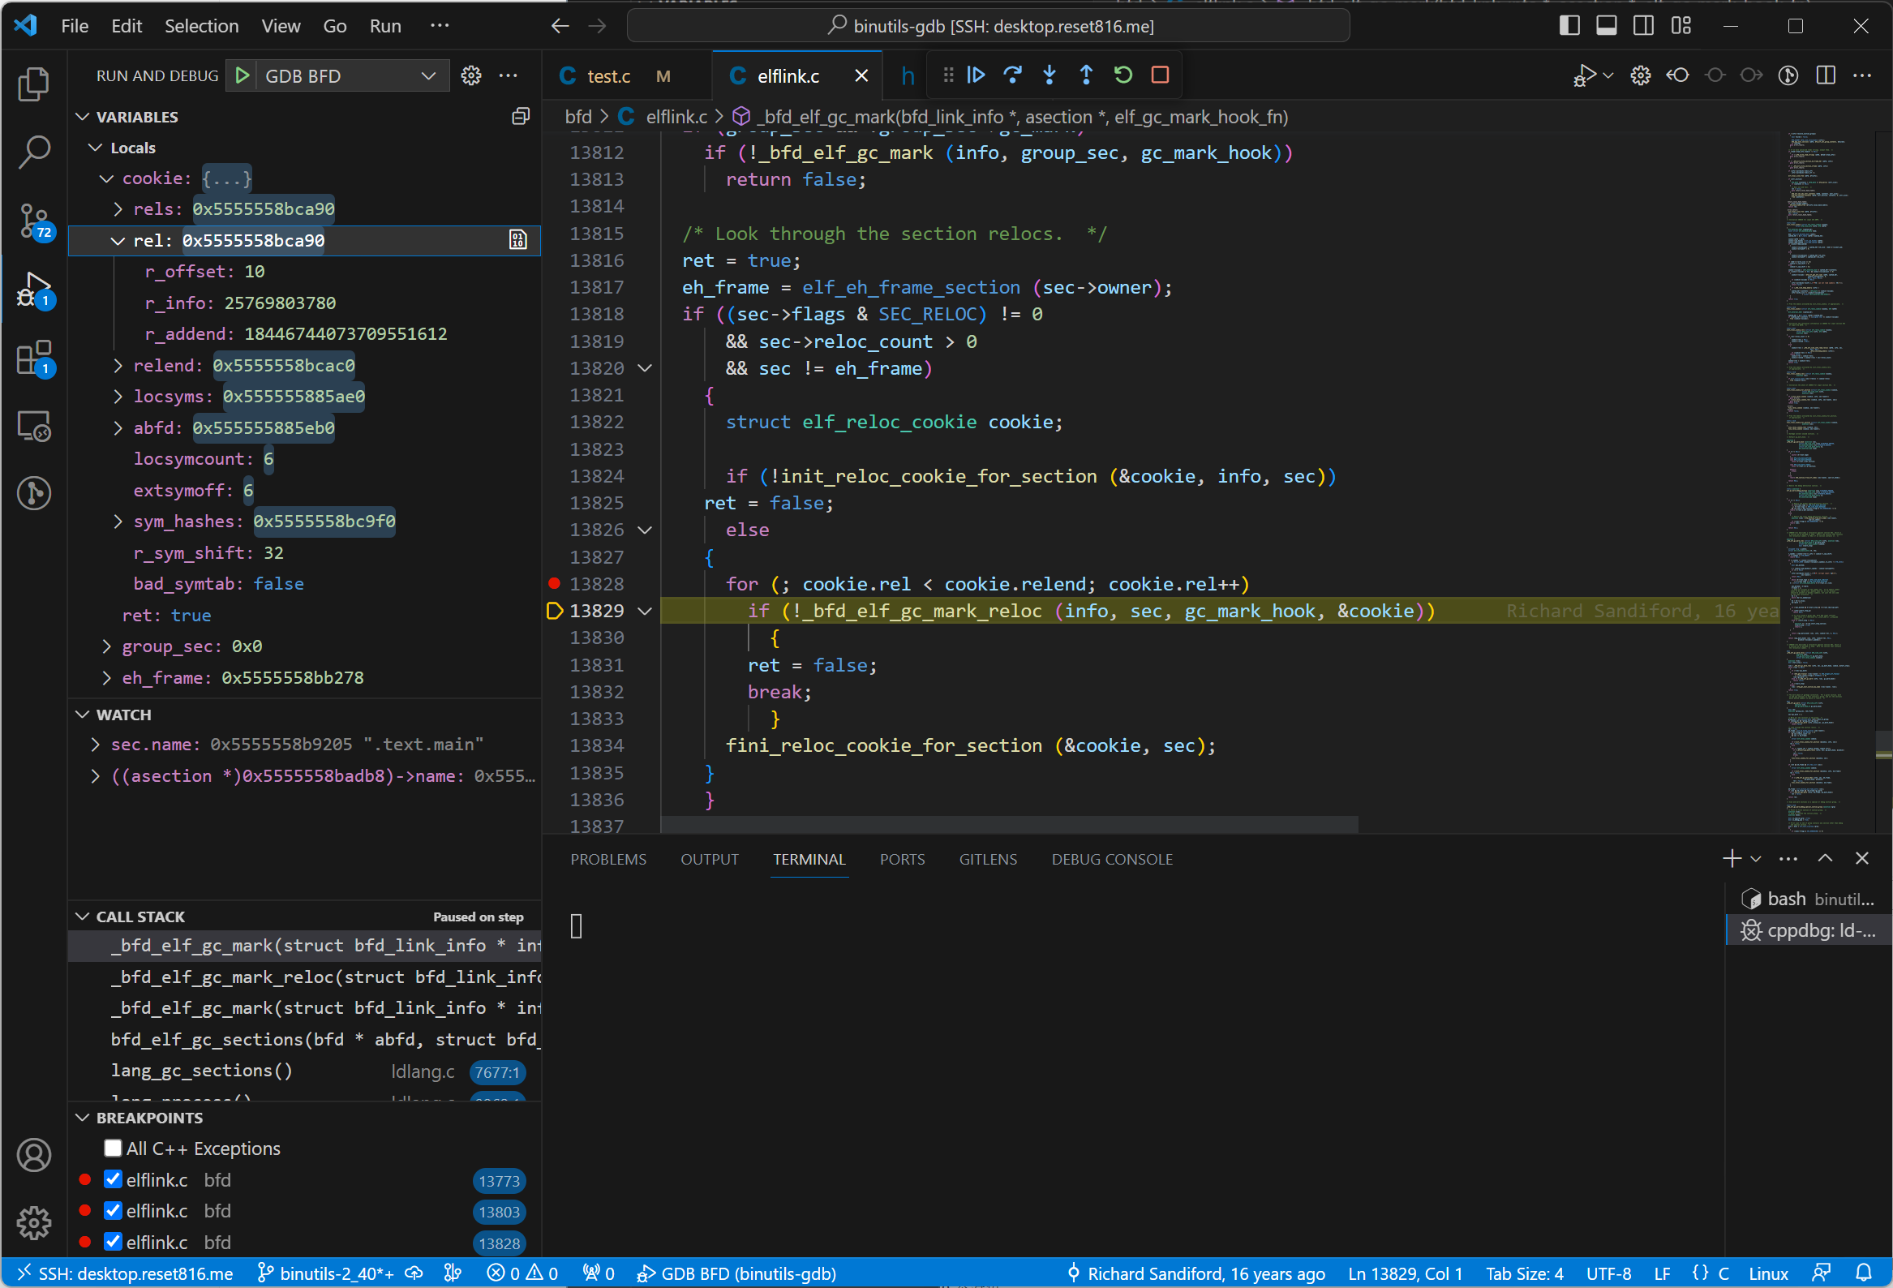Start debugging with the green play icon
This screenshot has width=1893, height=1288.
(x=242, y=75)
